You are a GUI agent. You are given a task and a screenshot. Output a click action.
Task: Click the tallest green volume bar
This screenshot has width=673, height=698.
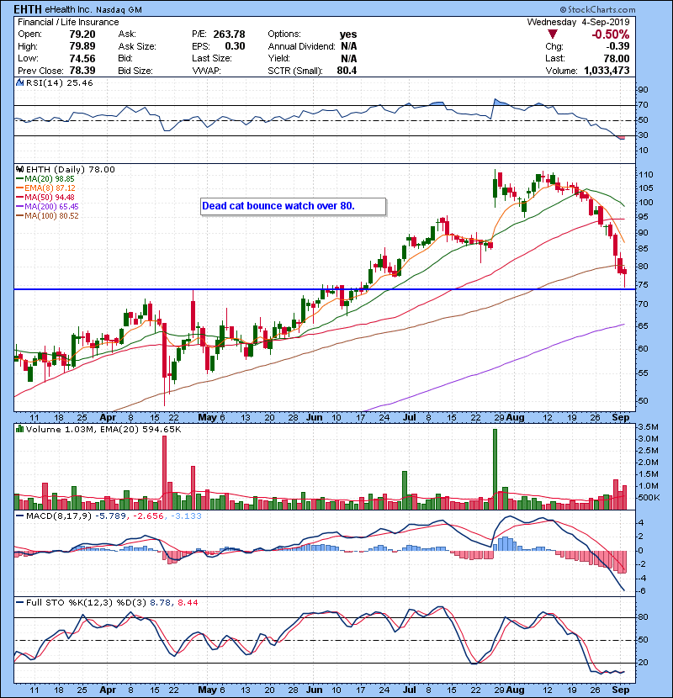click(x=495, y=469)
